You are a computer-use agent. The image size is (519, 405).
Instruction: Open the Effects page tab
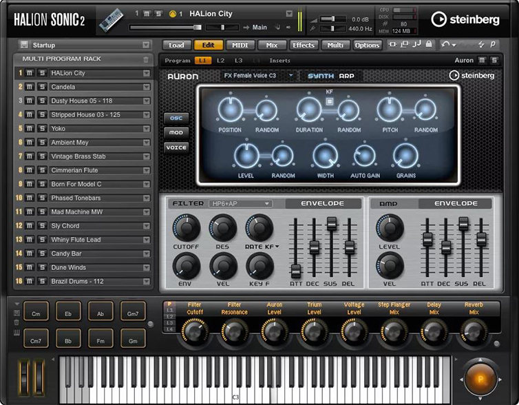[x=304, y=45]
